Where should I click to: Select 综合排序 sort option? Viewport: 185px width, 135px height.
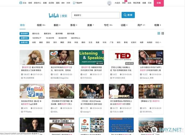[x=24, y=34]
